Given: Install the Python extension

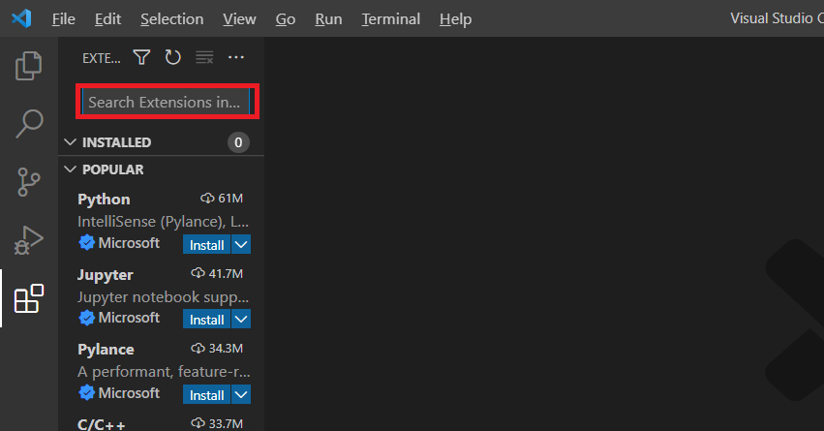Looking at the screenshot, I should pos(206,244).
